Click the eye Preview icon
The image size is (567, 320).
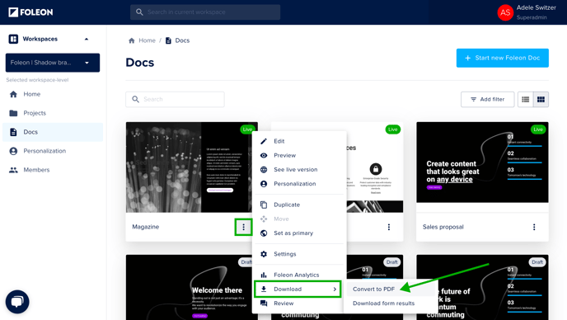pos(264,155)
